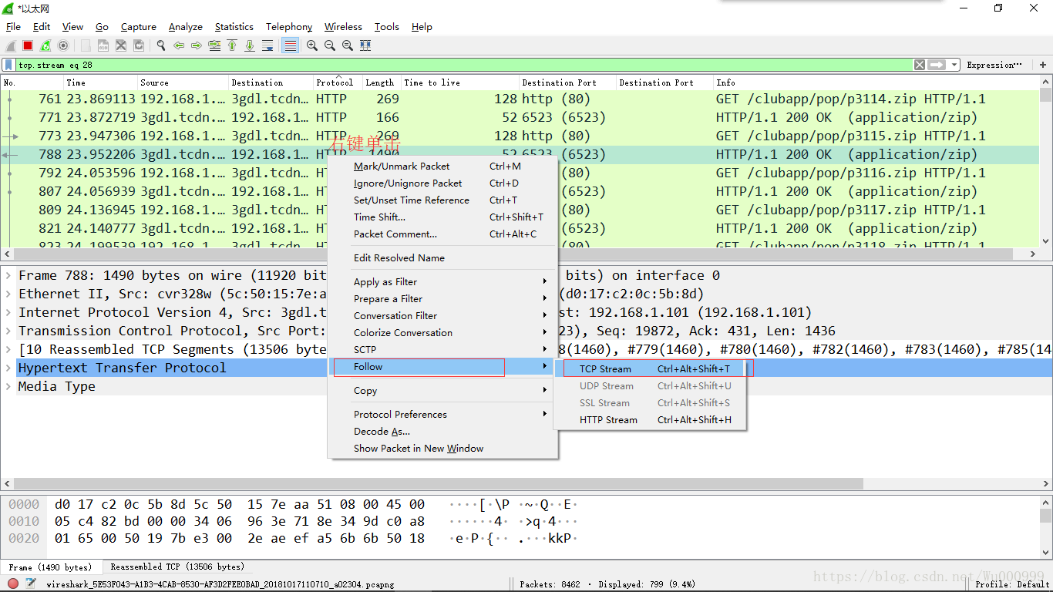
Task: Choose Decode As... entry
Action: point(443,431)
